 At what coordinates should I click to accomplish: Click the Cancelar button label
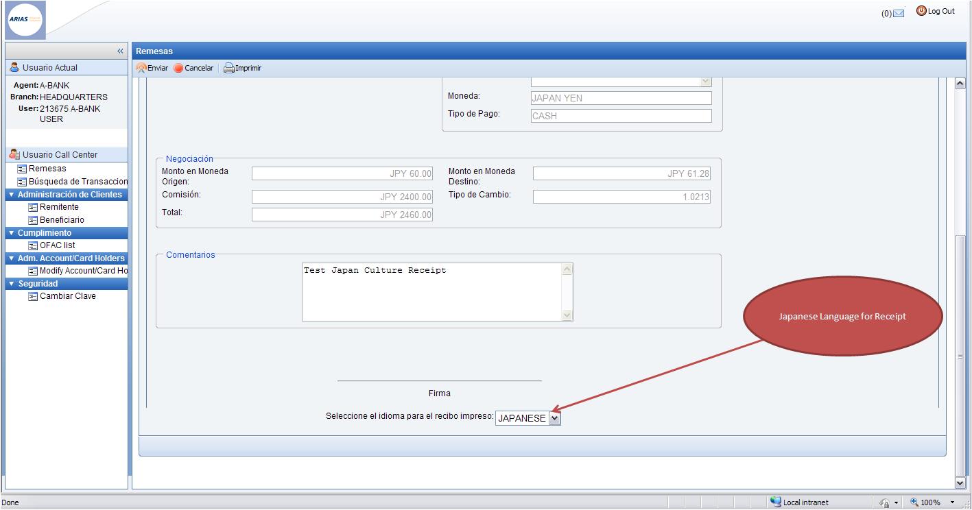point(199,69)
